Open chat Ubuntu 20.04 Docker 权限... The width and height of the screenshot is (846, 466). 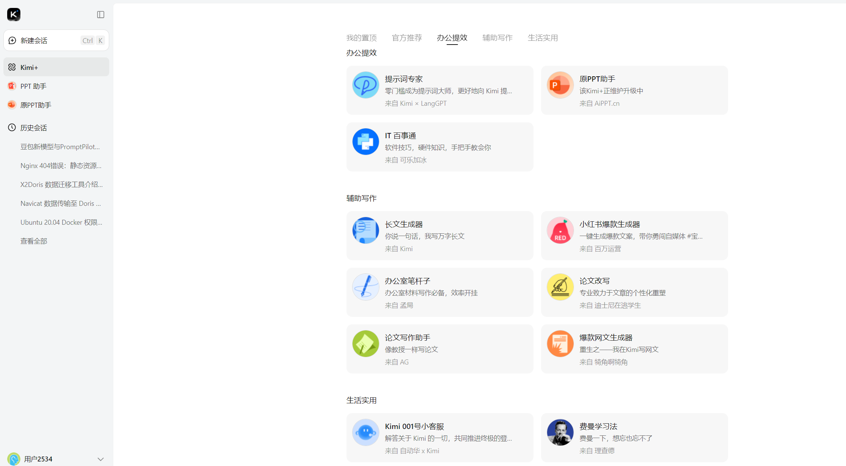point(60,222)
